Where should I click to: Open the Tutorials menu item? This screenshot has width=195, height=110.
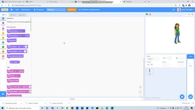[x=39, y=9]
